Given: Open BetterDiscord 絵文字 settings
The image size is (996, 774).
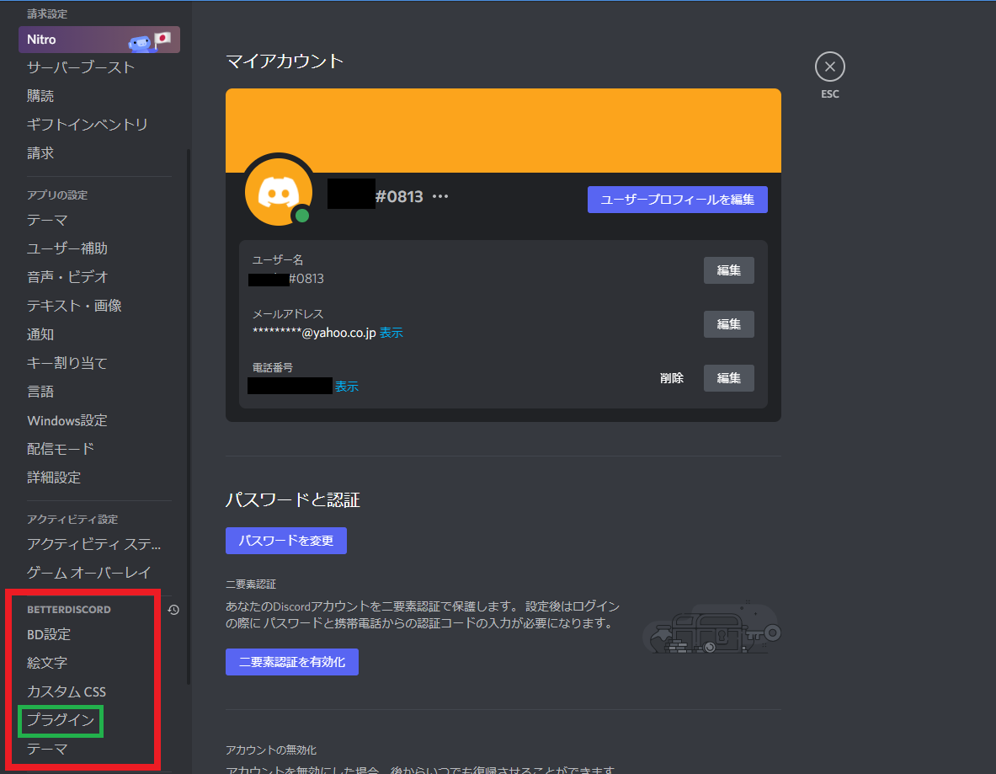Looking at the screenshot, I should 47,663.
